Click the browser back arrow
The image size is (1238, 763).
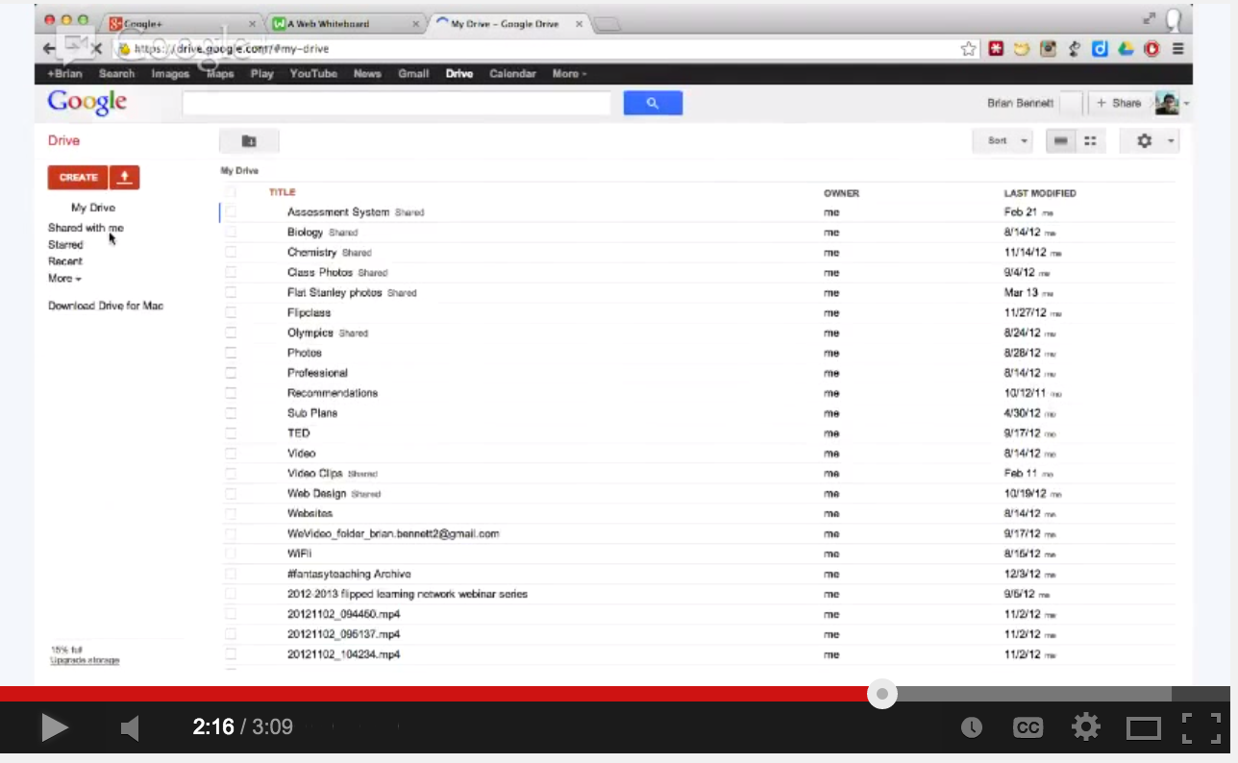[49, 48]
